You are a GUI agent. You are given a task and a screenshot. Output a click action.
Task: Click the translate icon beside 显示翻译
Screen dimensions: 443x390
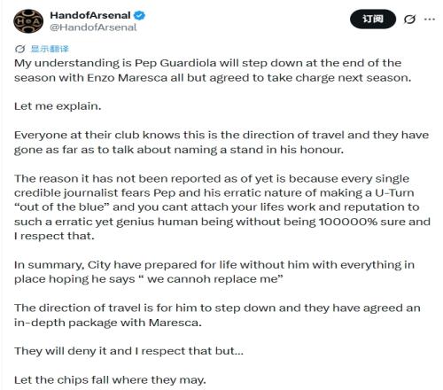(x=19, y=49)
